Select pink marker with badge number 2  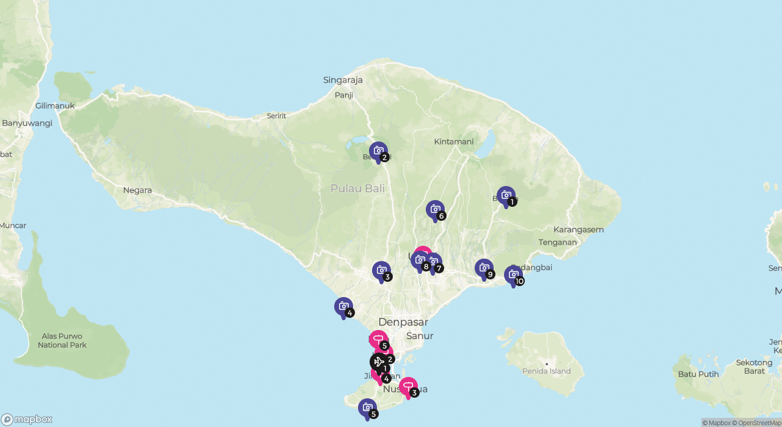coord(387,351)
